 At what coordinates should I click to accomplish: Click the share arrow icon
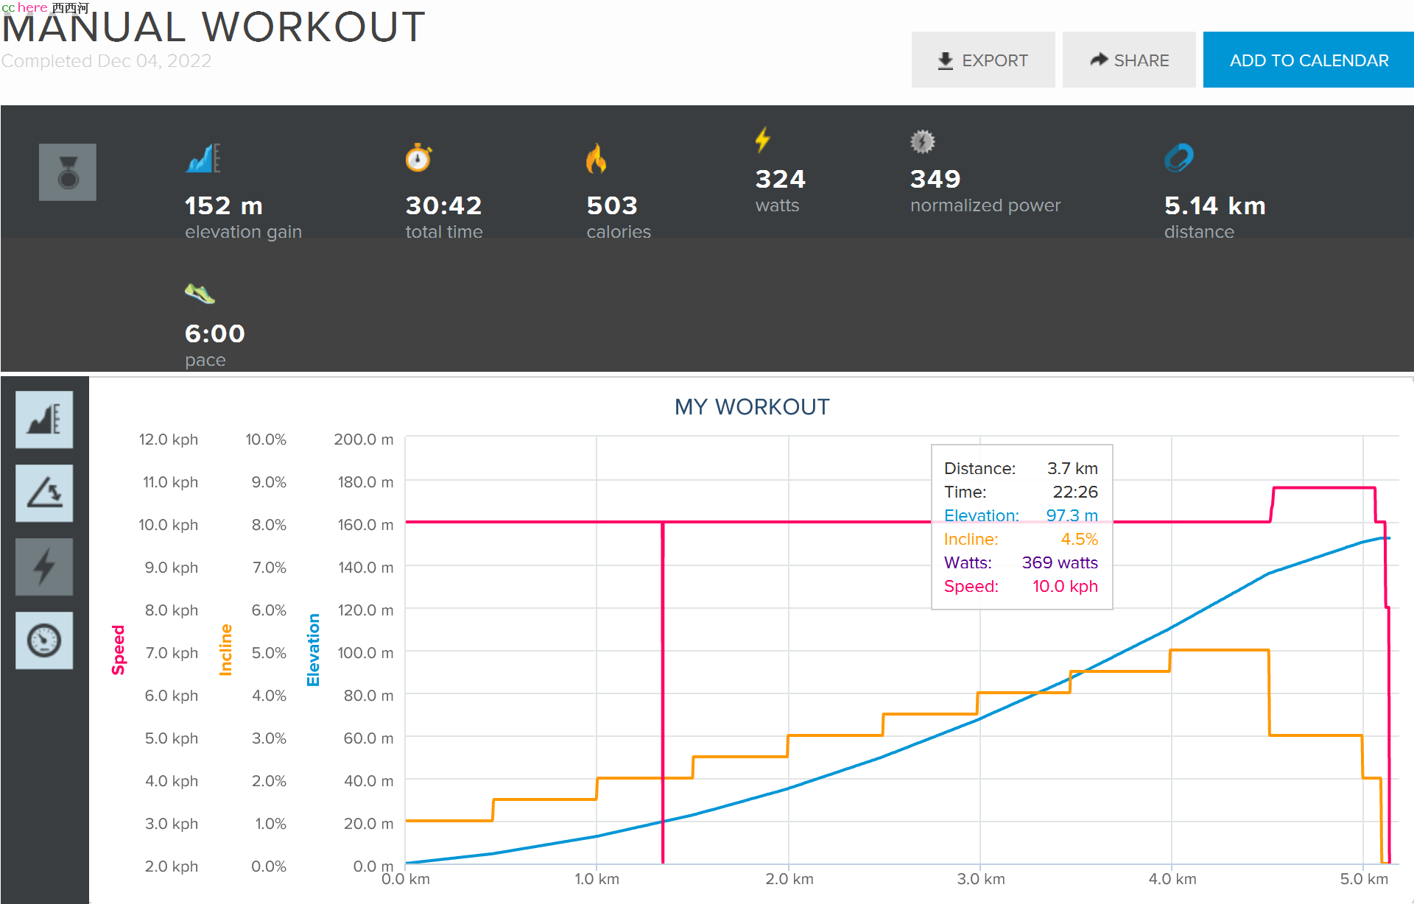point(1099,60)
